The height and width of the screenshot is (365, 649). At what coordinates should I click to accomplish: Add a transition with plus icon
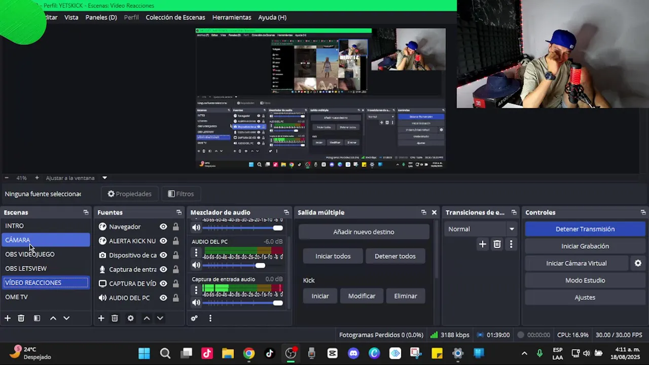click(x=483, y=244)
